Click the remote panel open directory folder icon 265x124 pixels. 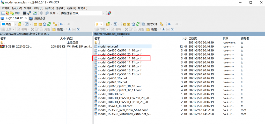108,24
